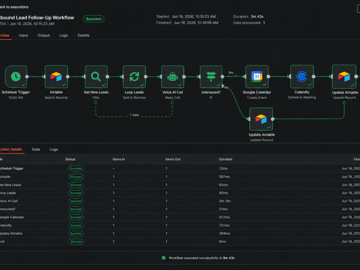Click the 12ms duration cell
The height and width of the screenshot is (270, 360).
(224, 168)
